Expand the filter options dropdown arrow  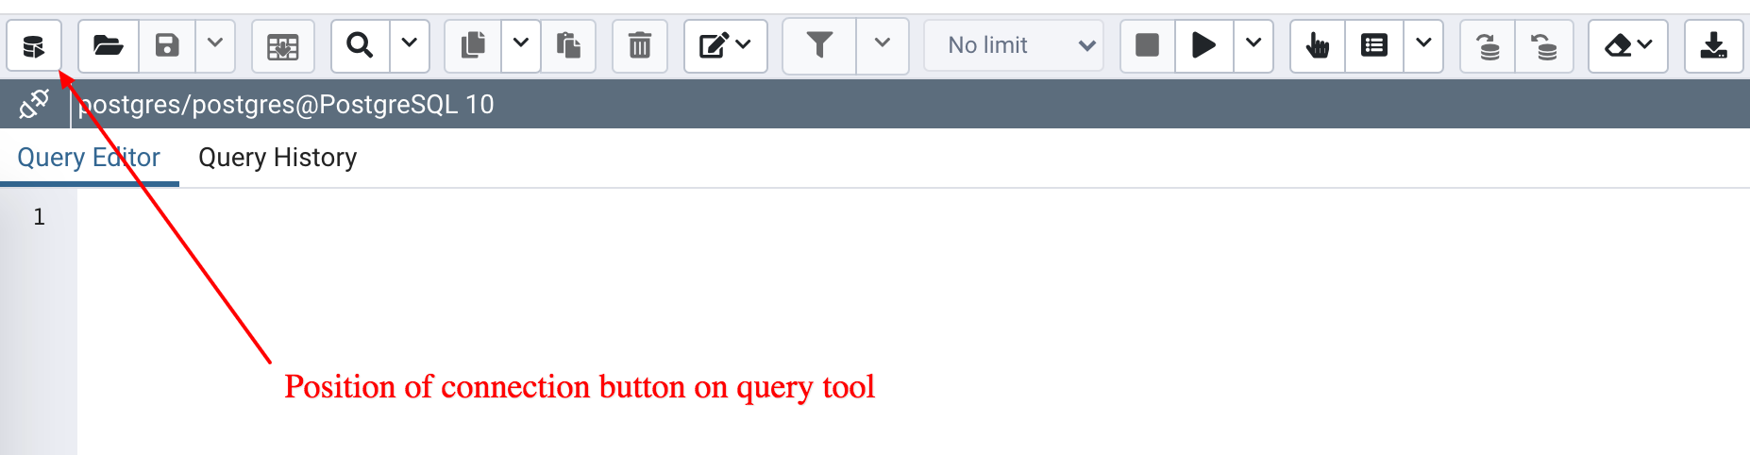point(883,45)
